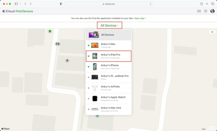Click the gray offline pin mid-left of map
This screenshot has width=217, height=131.
(67, 60)
